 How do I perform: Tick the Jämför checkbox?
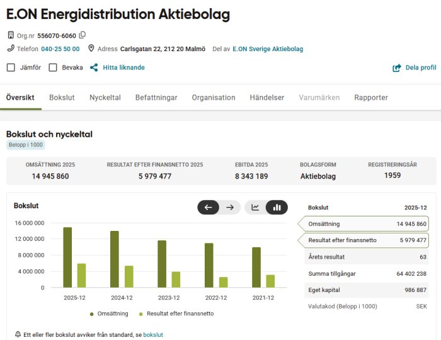[x=11, y=67]
